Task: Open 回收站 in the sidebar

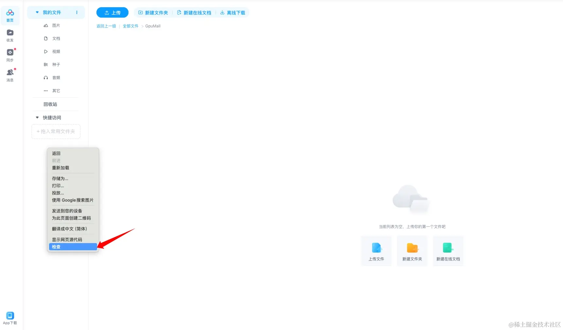Action: 50,104
